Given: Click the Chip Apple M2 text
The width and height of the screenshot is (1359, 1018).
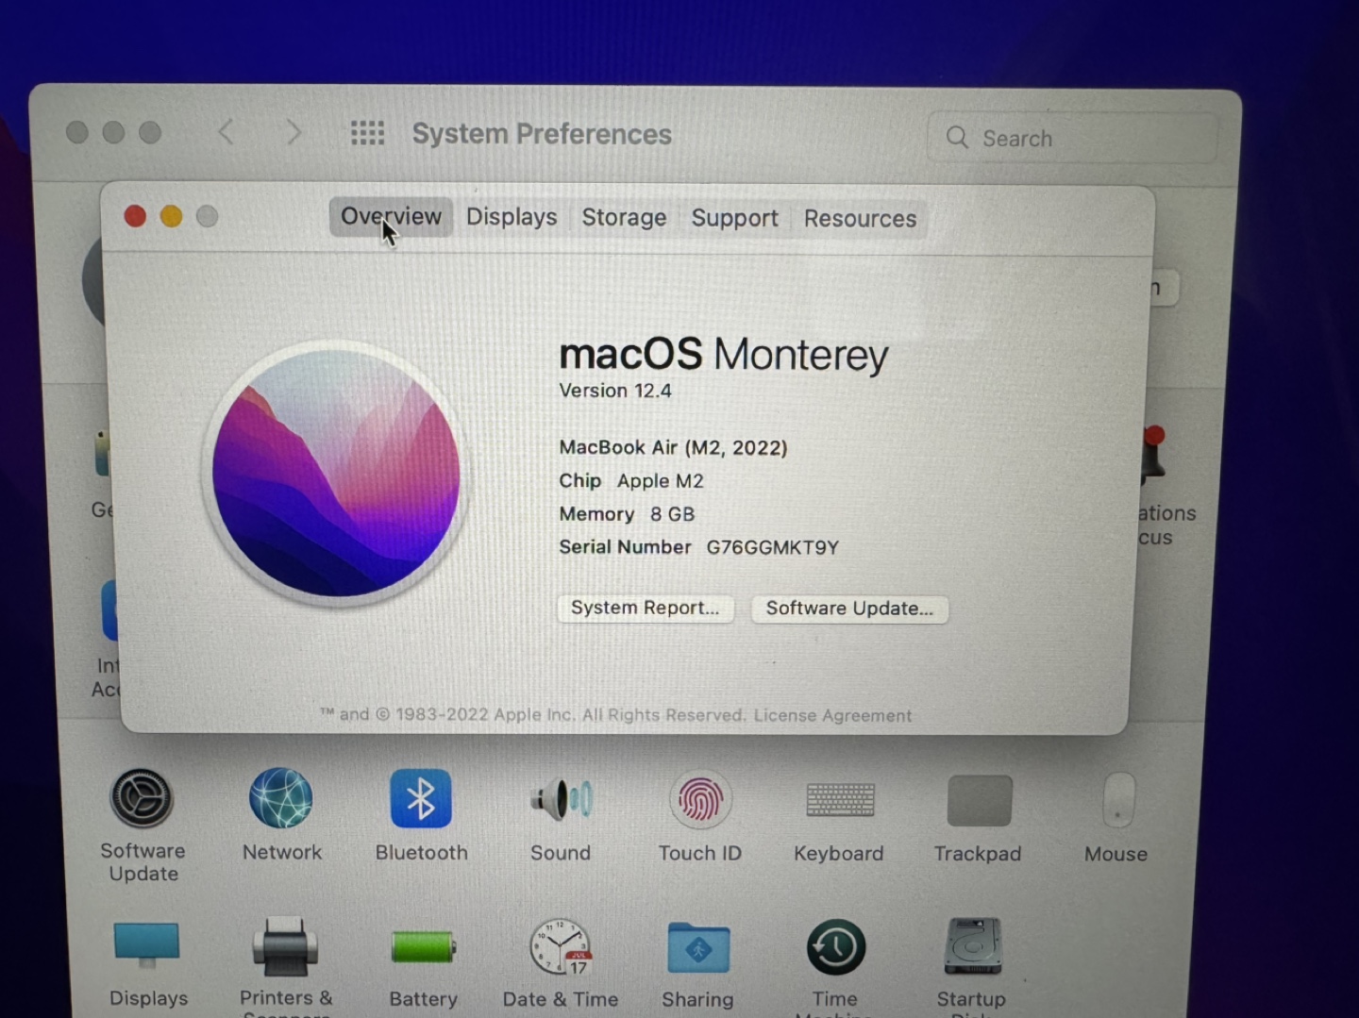Looking at the screenshot, I should [x=631, y=481].
